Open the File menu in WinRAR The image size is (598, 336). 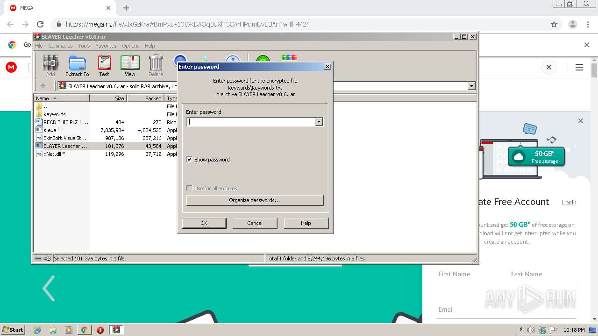coord(39,46)
